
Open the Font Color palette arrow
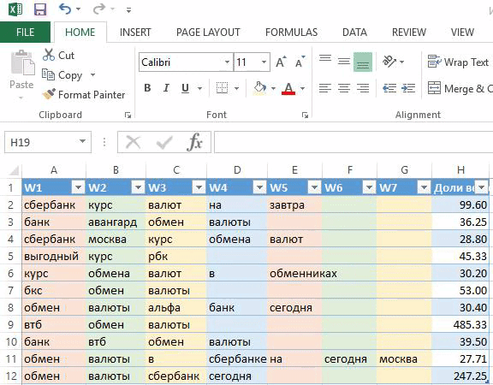pyautogui.click(x=302, y=88)
